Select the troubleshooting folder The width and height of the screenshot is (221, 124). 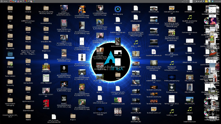tap(46, 21)
